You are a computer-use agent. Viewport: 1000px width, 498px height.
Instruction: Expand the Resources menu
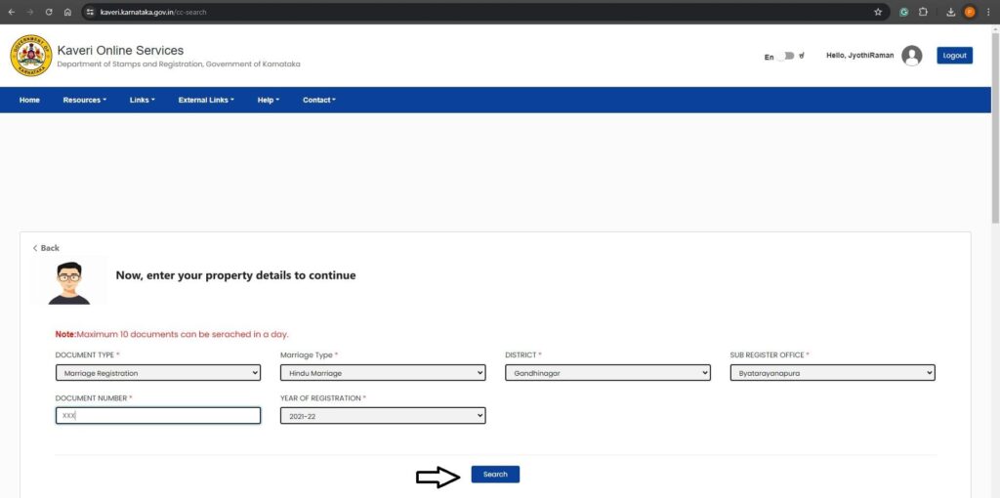pos(84,101)
